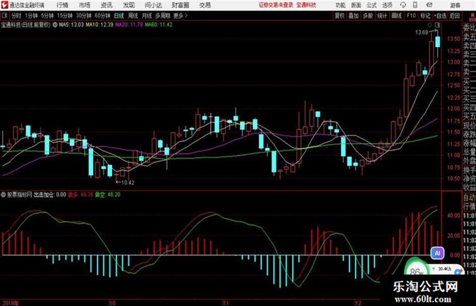Switch to the 分时 period tab
This screenshot has height=306, width=476.
pyautogui.click(x=16, y=16)
